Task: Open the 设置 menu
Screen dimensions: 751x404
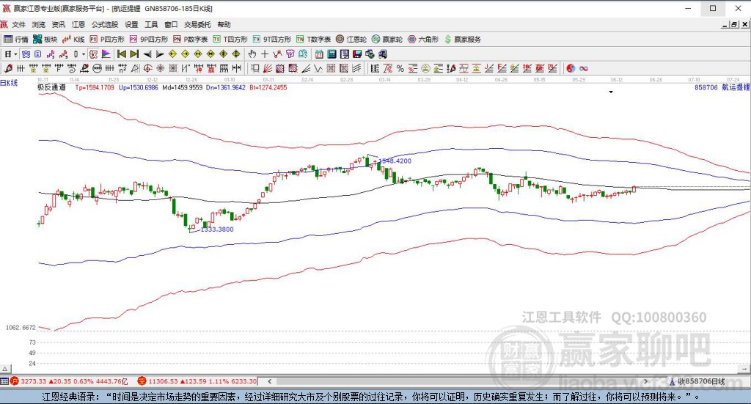Action: pos(131,24)
